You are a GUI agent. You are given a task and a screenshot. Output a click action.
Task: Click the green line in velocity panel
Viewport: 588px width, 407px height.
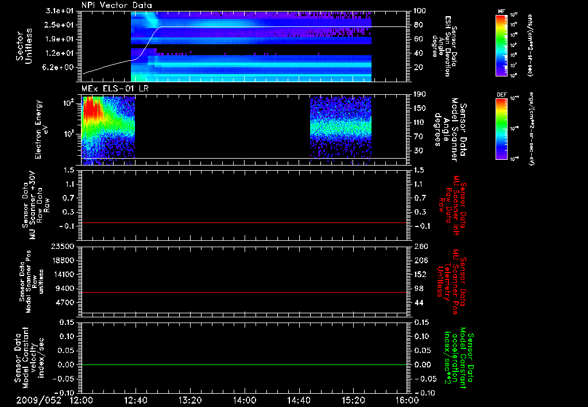coord(244,364)
